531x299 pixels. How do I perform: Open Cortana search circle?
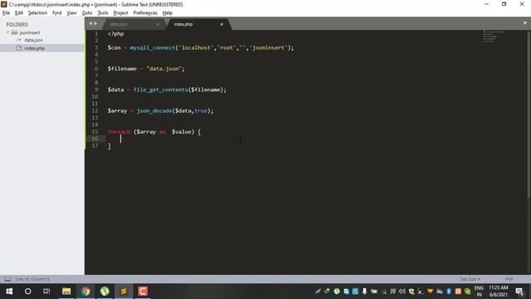[28, 292]
